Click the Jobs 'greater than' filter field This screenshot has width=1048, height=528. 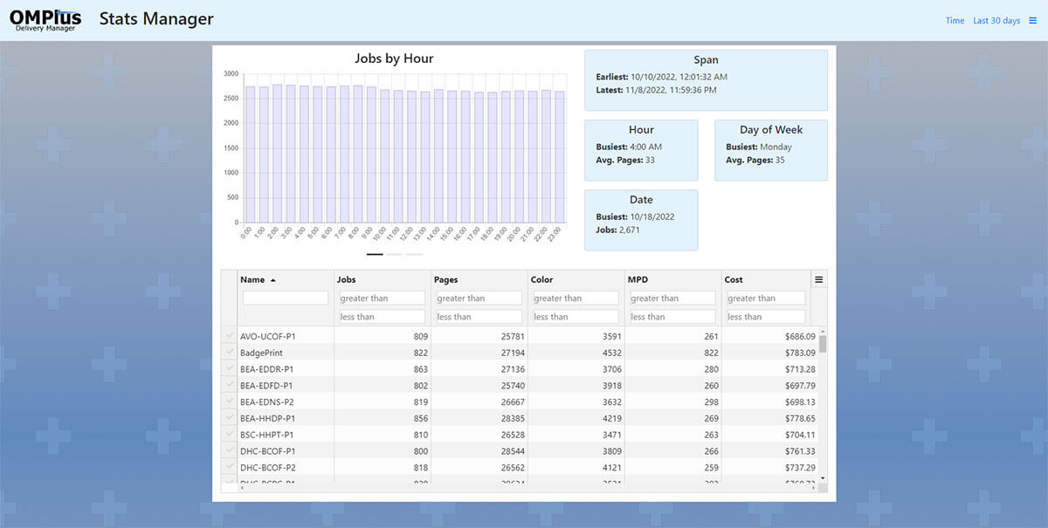[x=382, y=298]
